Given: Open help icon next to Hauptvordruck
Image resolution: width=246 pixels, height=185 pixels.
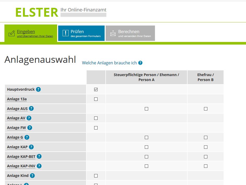Looking at the screenshot, I should 38,89.
